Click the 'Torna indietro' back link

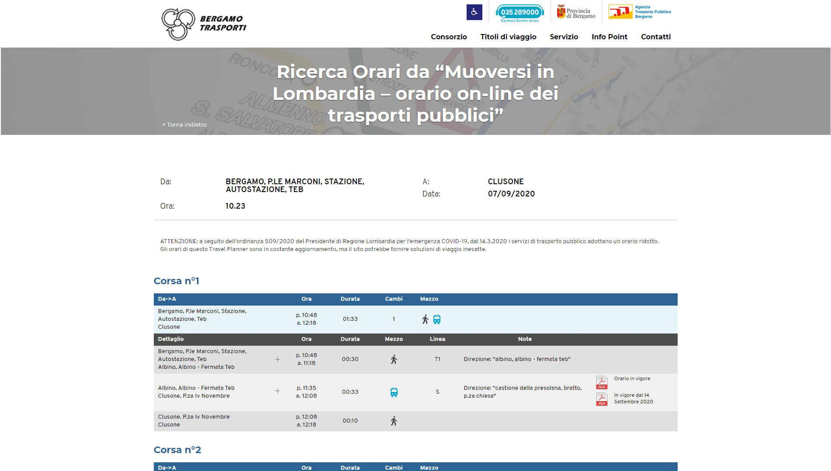184,124
